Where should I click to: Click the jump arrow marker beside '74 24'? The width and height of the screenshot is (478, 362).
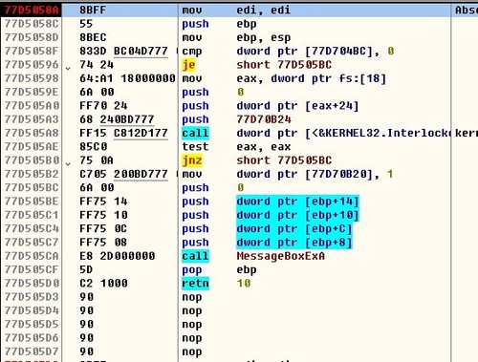pyautogui.click(x=68, y=68)
